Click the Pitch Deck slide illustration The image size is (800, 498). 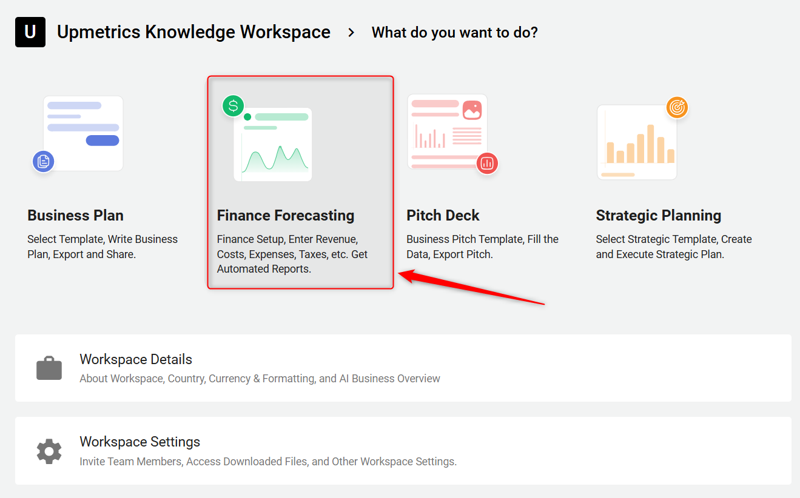tap(448, 131)
